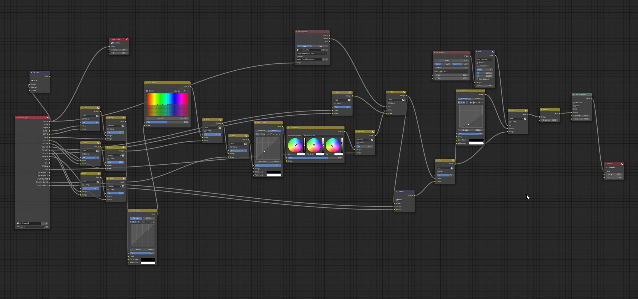Click the Render Layers node preview icon

pyautogui.click(x=47, y=118)
